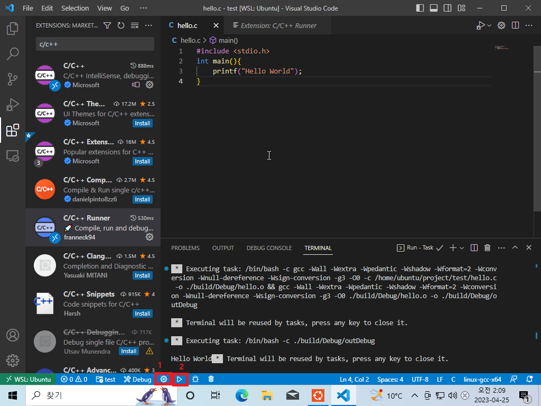Open terminal panel more actions ellipsis
The height and width of the screenshot is (406, 541).
(x=501, y=247)
